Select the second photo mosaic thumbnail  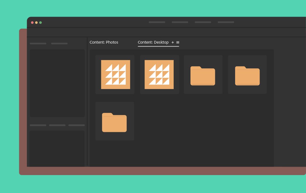coord(159,74)
